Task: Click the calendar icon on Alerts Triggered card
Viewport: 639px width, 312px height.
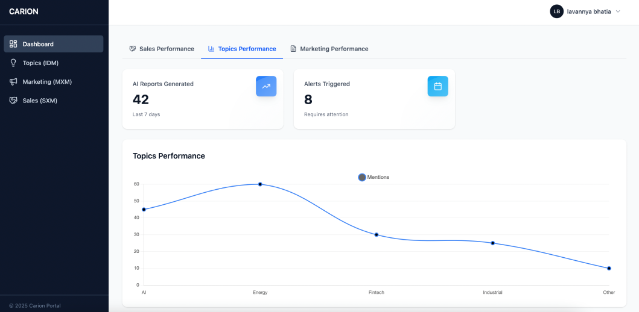Action: 437,86
